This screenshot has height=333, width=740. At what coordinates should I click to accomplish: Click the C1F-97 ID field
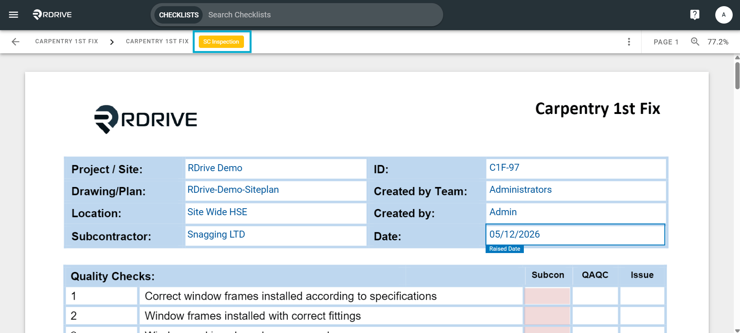click(576, 169)
